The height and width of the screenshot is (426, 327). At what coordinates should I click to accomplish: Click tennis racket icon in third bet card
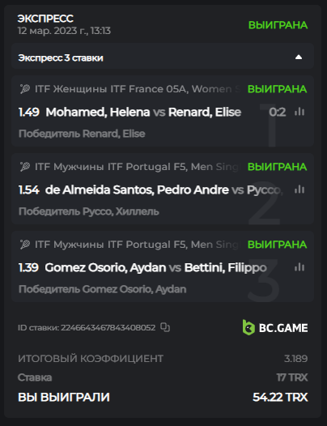(x=25, y=245)
